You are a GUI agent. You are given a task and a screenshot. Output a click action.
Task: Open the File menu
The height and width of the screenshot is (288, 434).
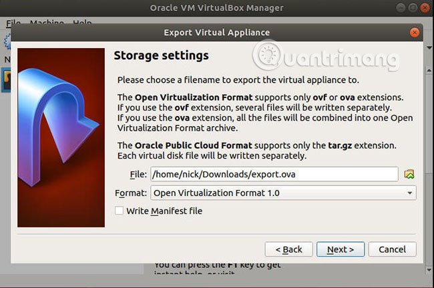13,23
